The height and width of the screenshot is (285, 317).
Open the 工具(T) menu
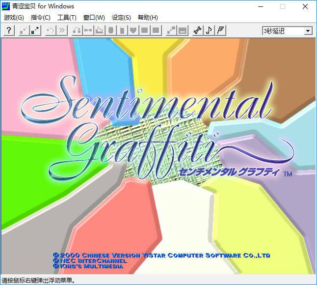coord(67,18)
